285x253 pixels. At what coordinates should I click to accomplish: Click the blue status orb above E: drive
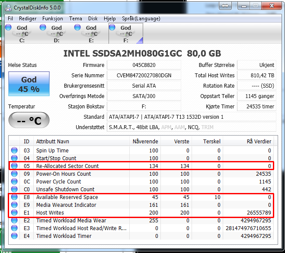pyautogui.click(x=77, y=27)
